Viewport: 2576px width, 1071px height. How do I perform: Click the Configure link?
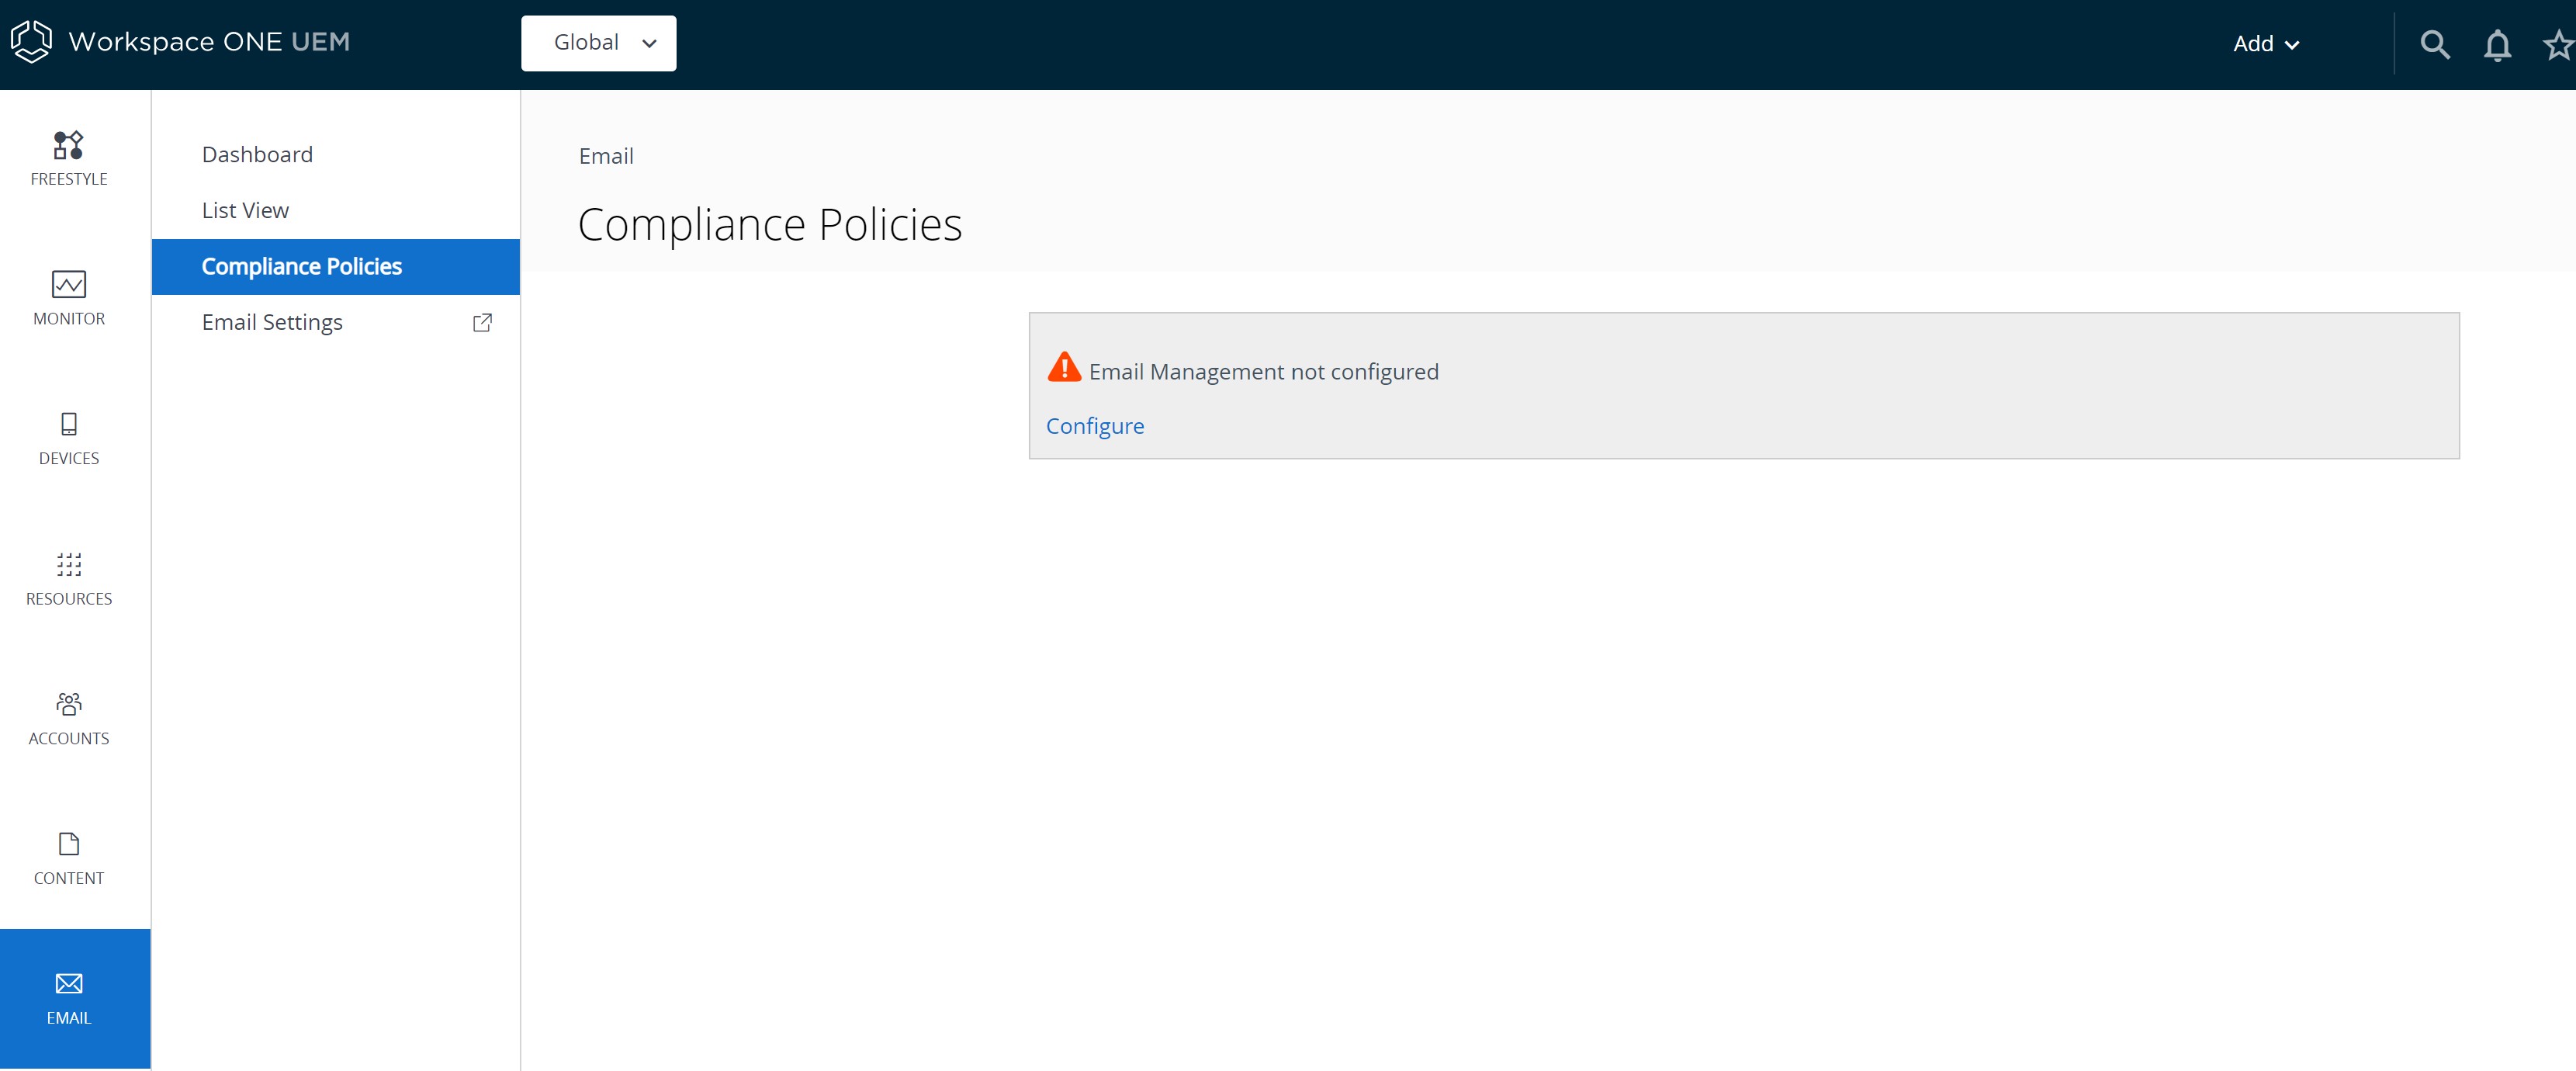tap(1095, 426)
